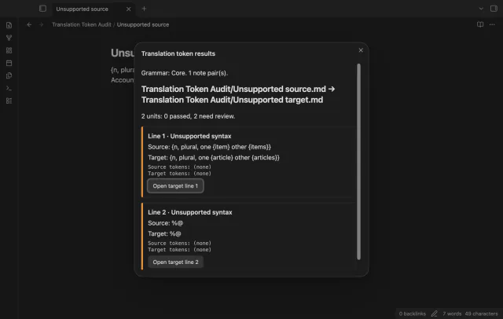Click the bottom list icon in left ribbon
This screenshot has height=319, width=503.
coord(9,101)
